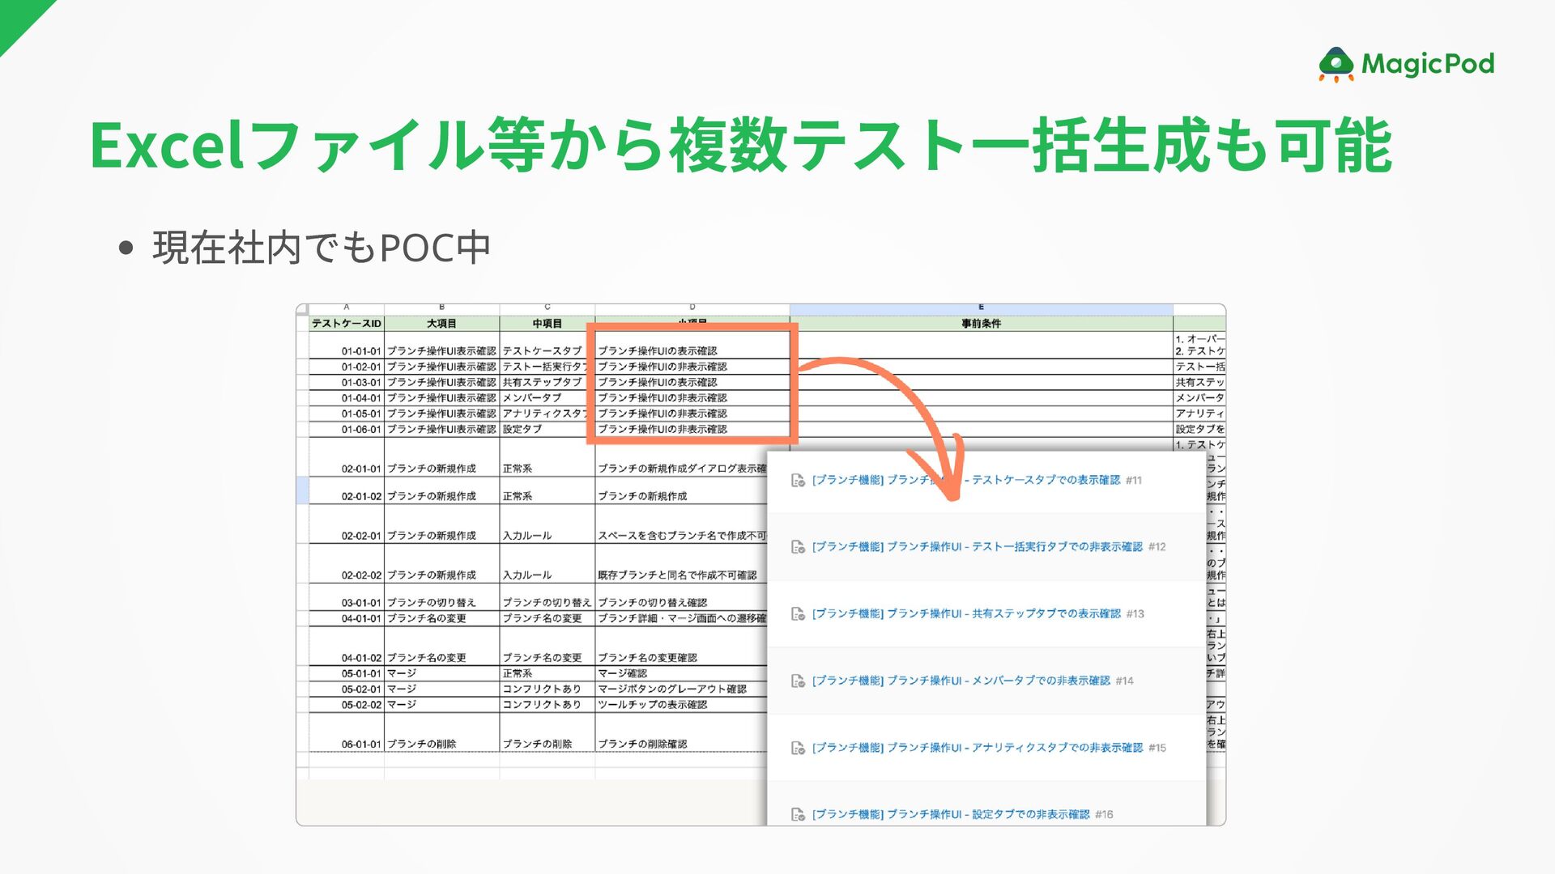
Task: Open link テストケースタブでの表示確認 #11
Action: 1045,480
